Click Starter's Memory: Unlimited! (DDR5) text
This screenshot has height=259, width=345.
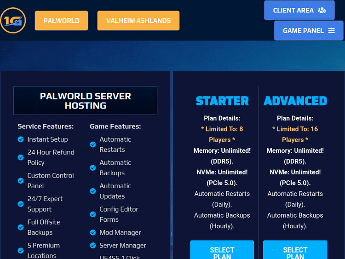[x=222, y=156]
